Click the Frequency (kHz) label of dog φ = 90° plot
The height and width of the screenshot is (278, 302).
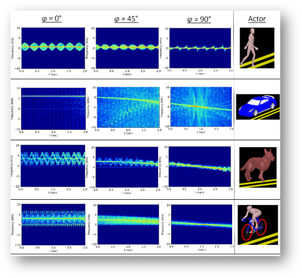[x=160, y=167]
